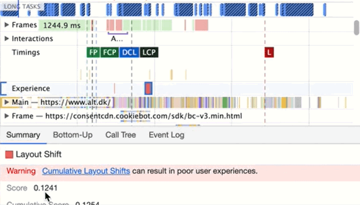This screenshot has height=205, width=360.
Task: Select the LCP timing badge
Action: click(x=149, y=52)
